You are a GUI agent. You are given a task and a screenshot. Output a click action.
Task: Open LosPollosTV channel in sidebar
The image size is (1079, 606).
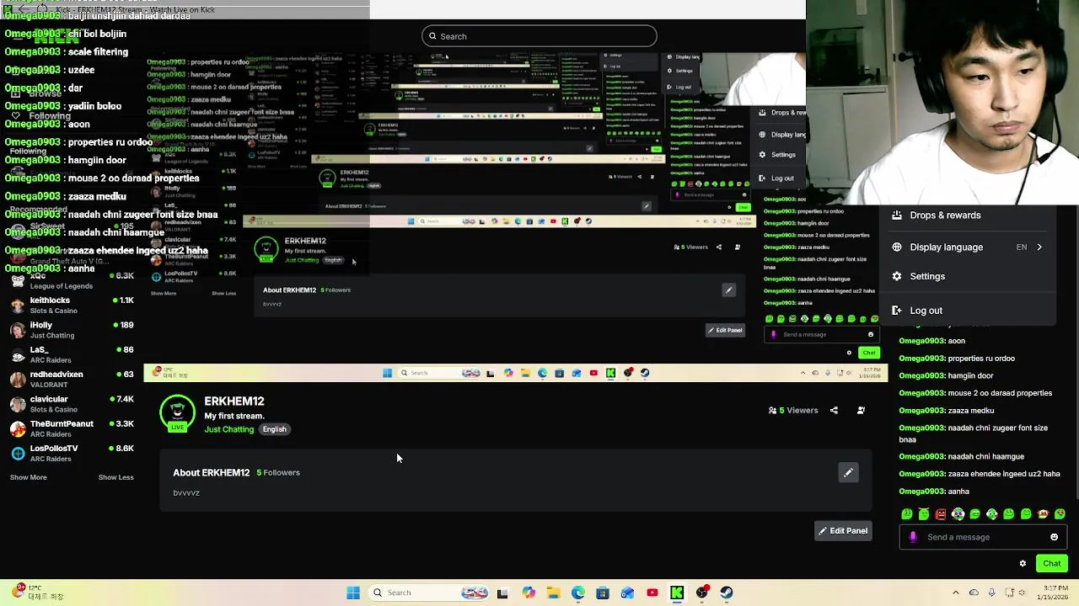tap(72, 453)
